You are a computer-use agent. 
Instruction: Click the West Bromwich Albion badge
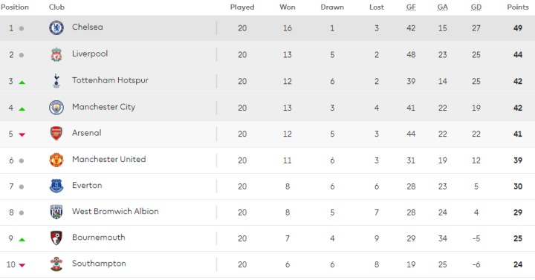click(x=56, y=212)
